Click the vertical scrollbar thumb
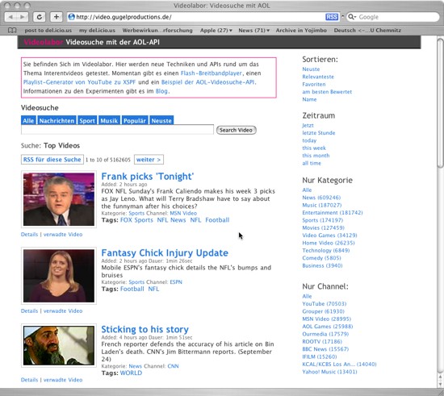The width and height of the screenshot is (444, 396). 440,103
